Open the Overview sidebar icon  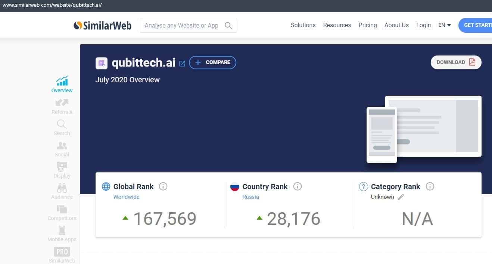point(62,81)
